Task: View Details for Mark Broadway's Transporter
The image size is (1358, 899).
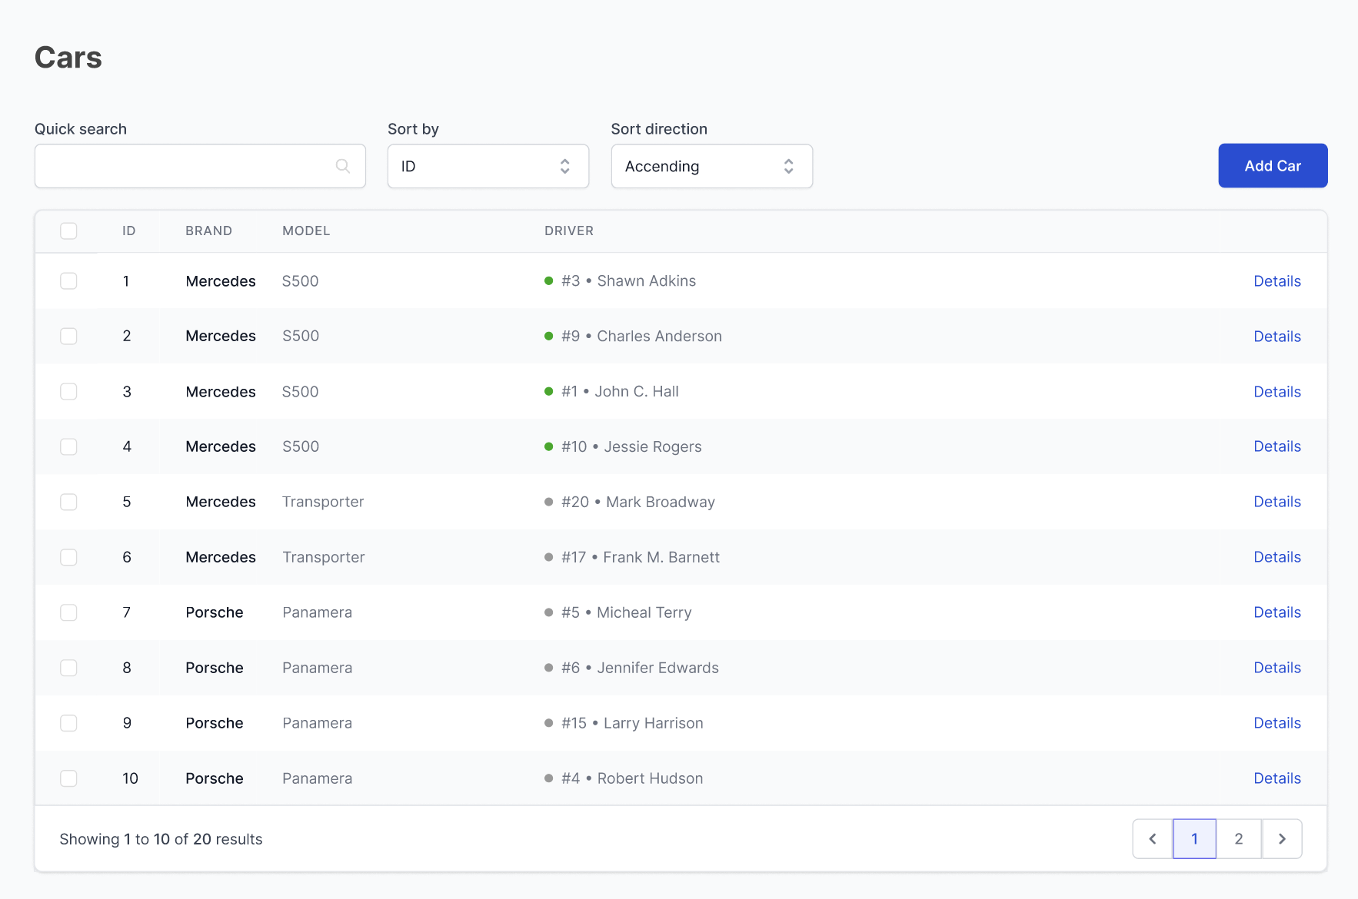Action: click(1277, 502)
